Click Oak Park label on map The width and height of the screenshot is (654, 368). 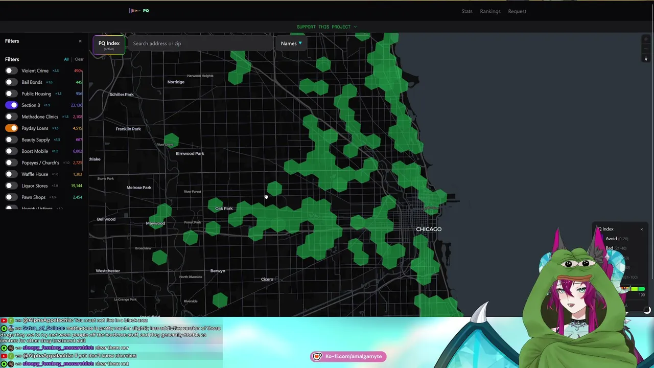click(x=224, y=209)
